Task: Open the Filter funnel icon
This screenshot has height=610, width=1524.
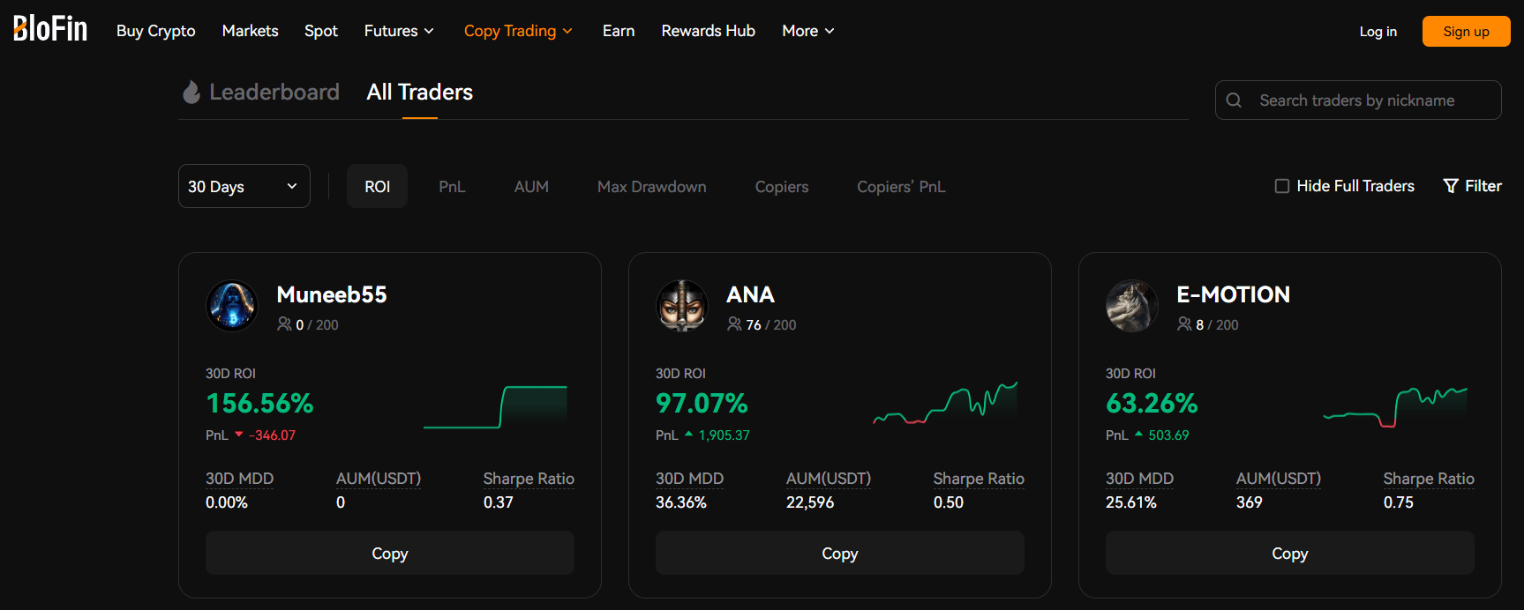Action: pos(1450,186)
